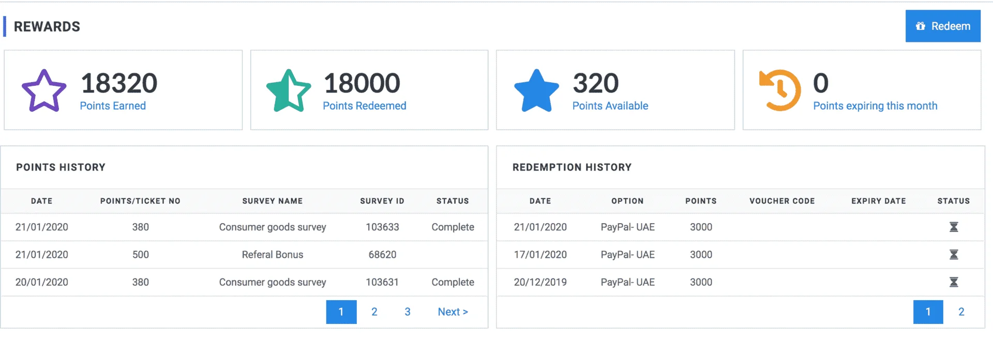Viewport: 993px width, 340px height.
Task: Select the Referal Bonus points history row
Action: (244, 255)
